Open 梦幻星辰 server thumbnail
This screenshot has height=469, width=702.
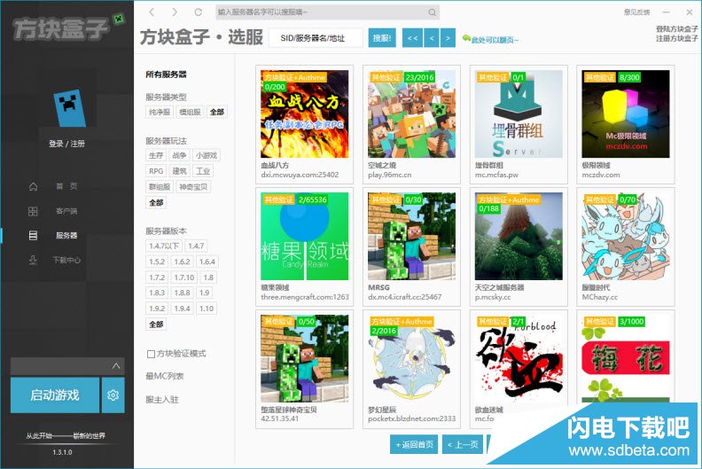(x=411, y=358)
